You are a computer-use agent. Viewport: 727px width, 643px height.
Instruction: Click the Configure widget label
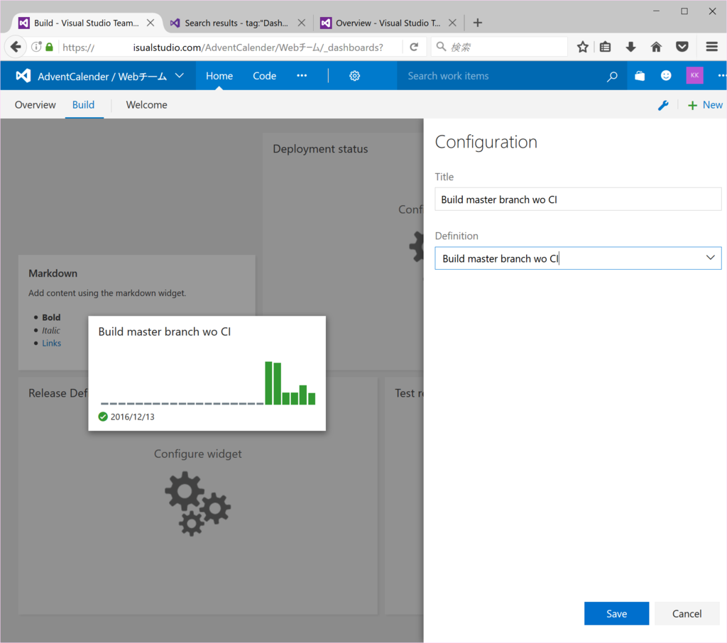[198, 454]
